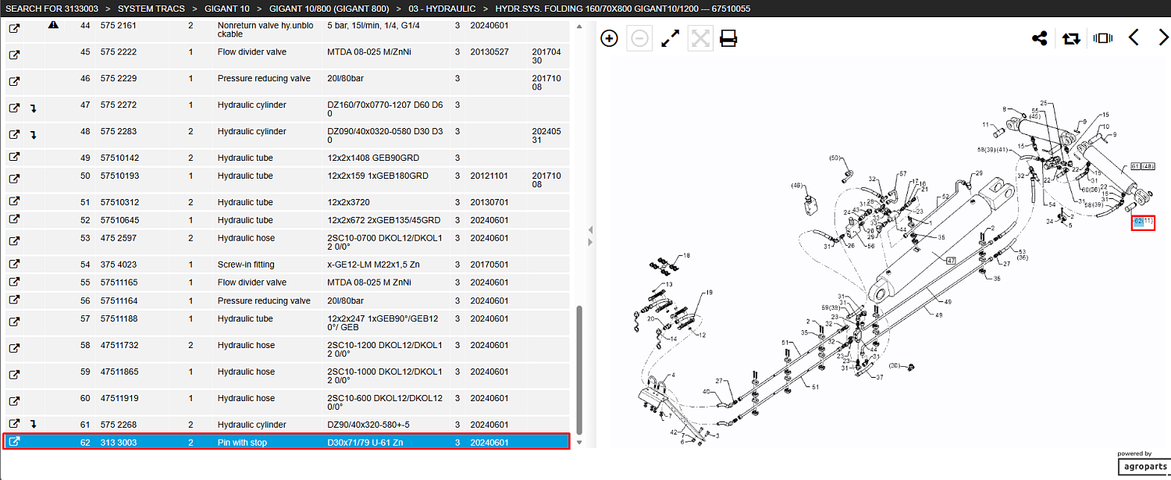Open detail icon for 575 2222 row
Viewport: 1171px width, 480px height.
(14, 54)
